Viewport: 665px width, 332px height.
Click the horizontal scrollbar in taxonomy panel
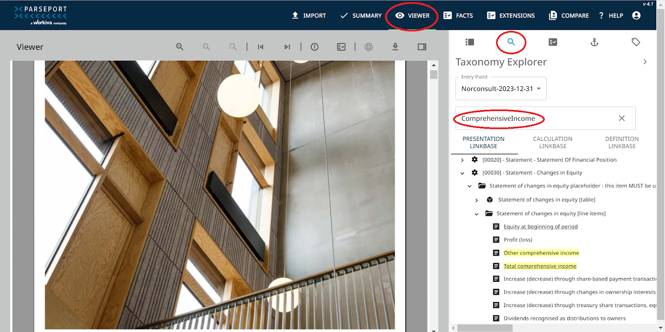click(485, 328)
